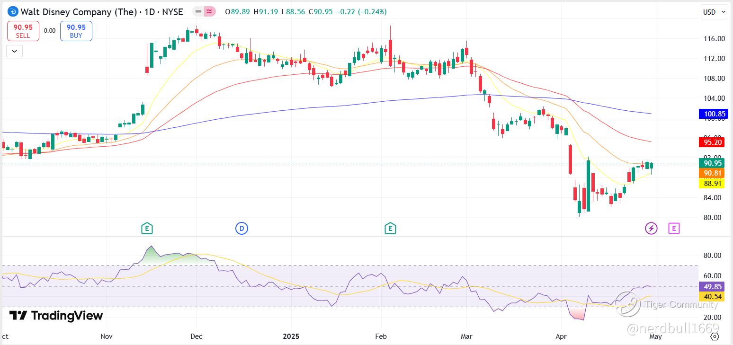The height and width of the screenshot is (345, 733).
Task: Click the blue BUY button at 90.95
Action: point(76,31)
